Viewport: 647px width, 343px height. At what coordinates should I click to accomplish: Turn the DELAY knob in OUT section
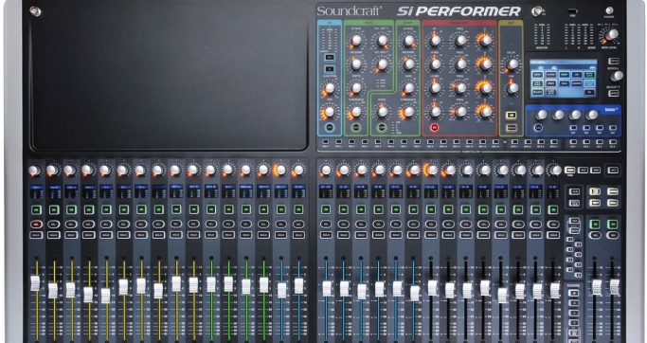point(512,64)
